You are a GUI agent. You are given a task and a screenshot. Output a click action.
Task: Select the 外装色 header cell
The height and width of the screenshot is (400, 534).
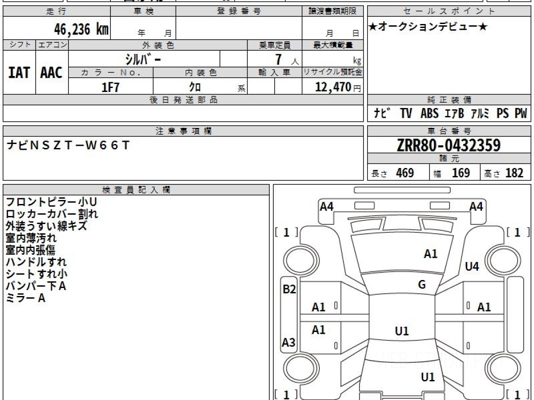coord(158,45)
